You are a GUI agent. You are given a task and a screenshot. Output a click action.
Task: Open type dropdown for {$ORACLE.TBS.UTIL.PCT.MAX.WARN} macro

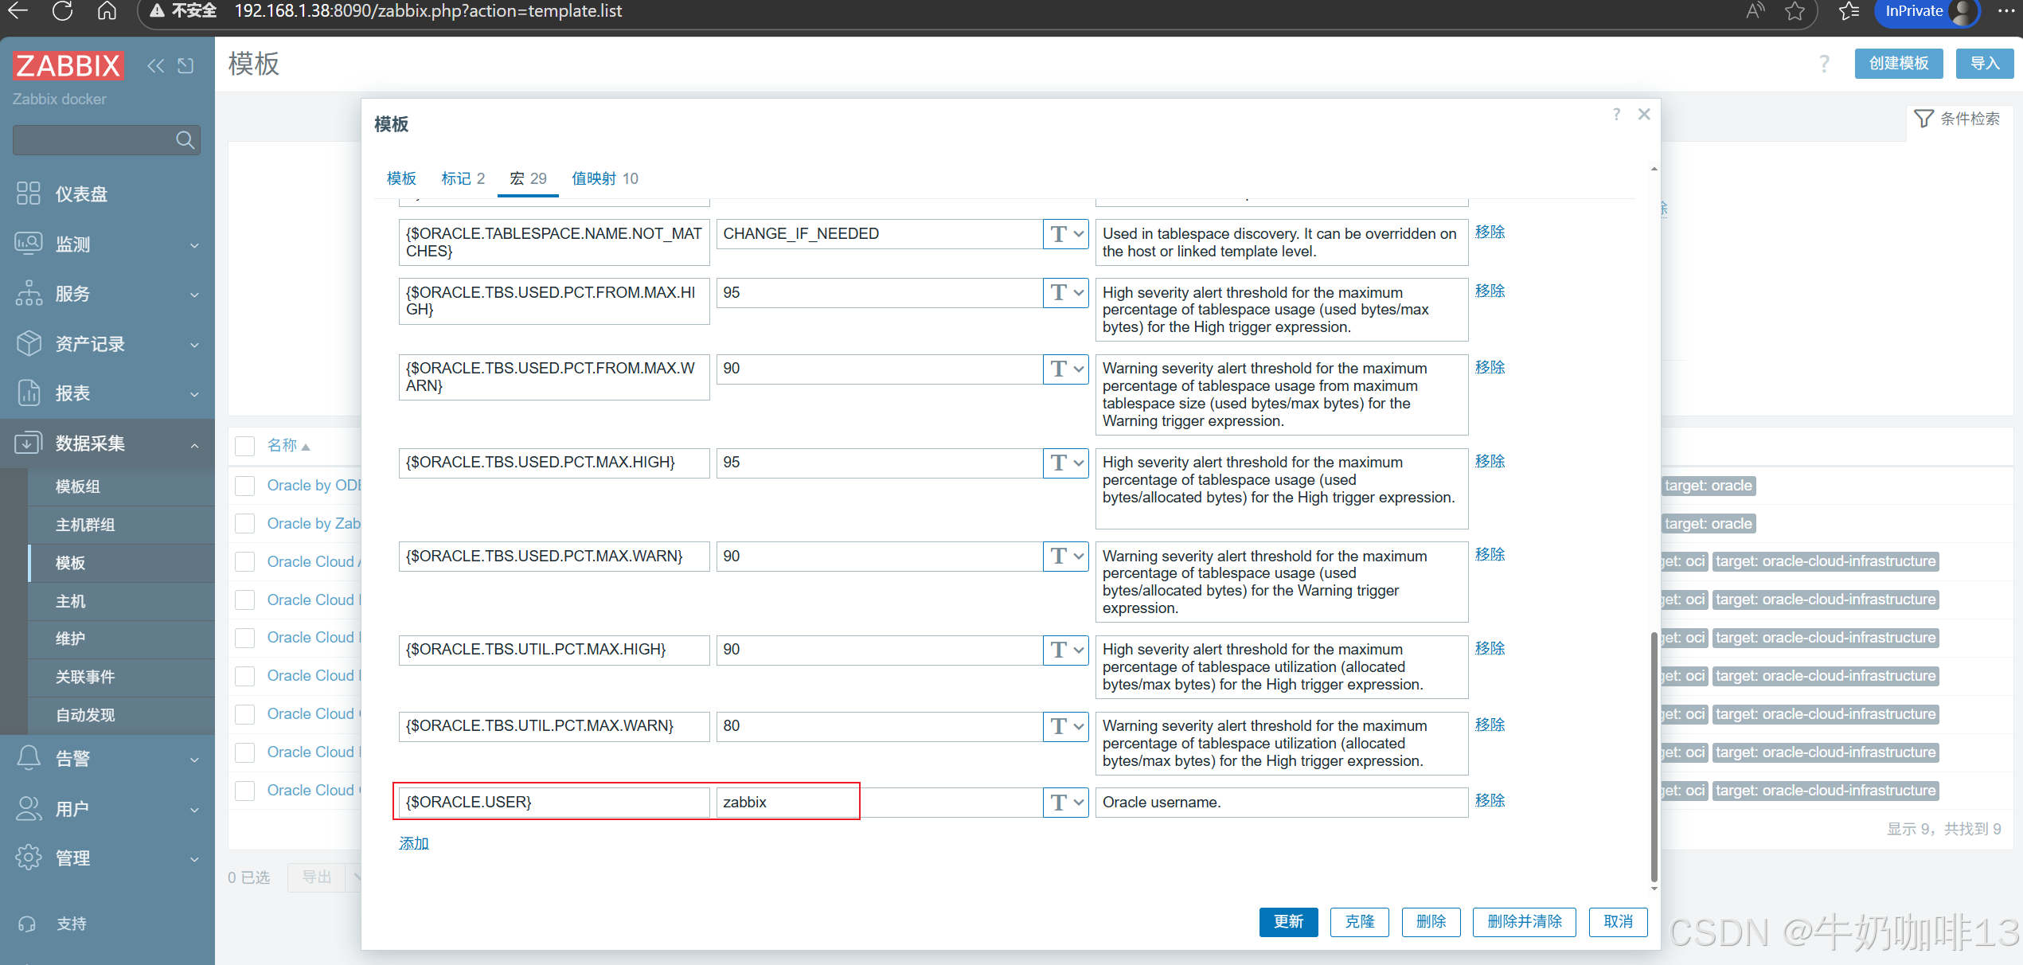click(1066, 726)
